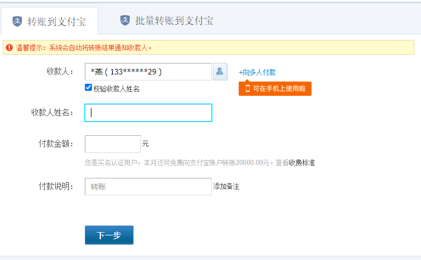Open contacts picker icon beside 收款人 field
421x260 pixels.
pyautogui.click(x=220, y=72)
